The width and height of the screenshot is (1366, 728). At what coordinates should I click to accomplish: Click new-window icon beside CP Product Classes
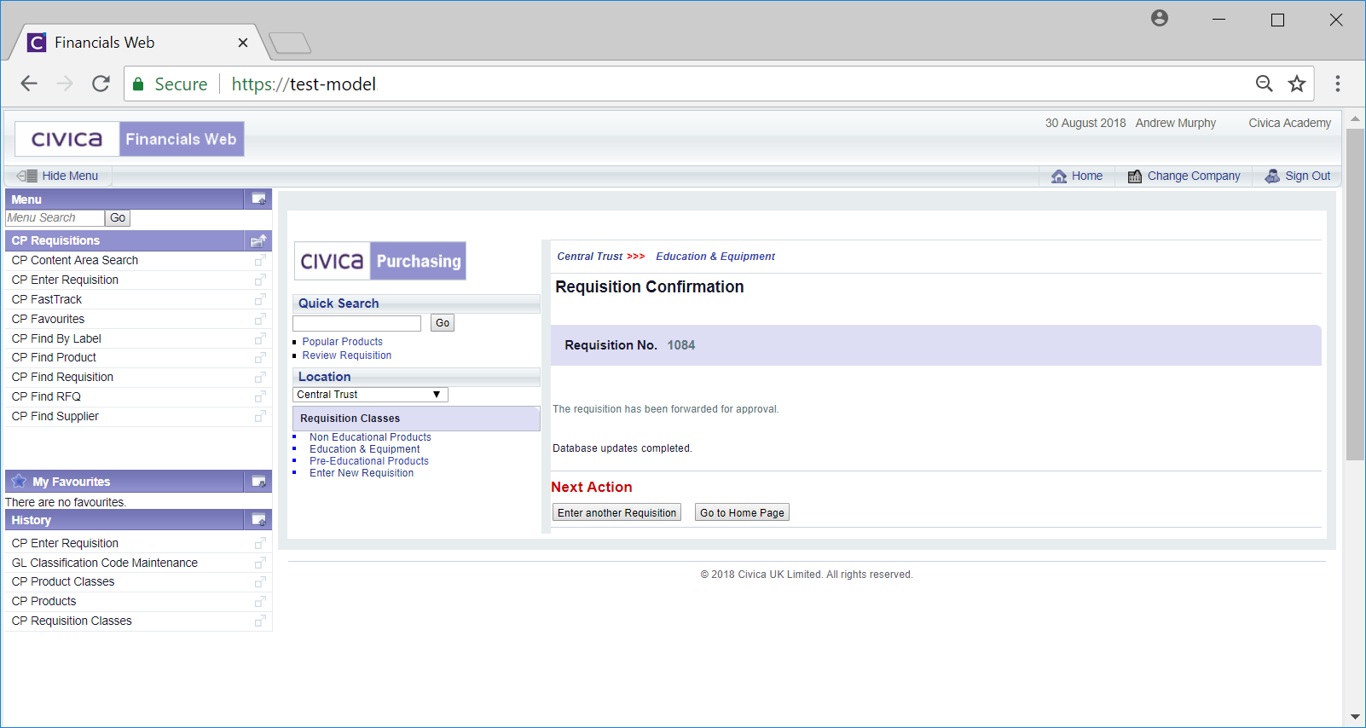260,581
